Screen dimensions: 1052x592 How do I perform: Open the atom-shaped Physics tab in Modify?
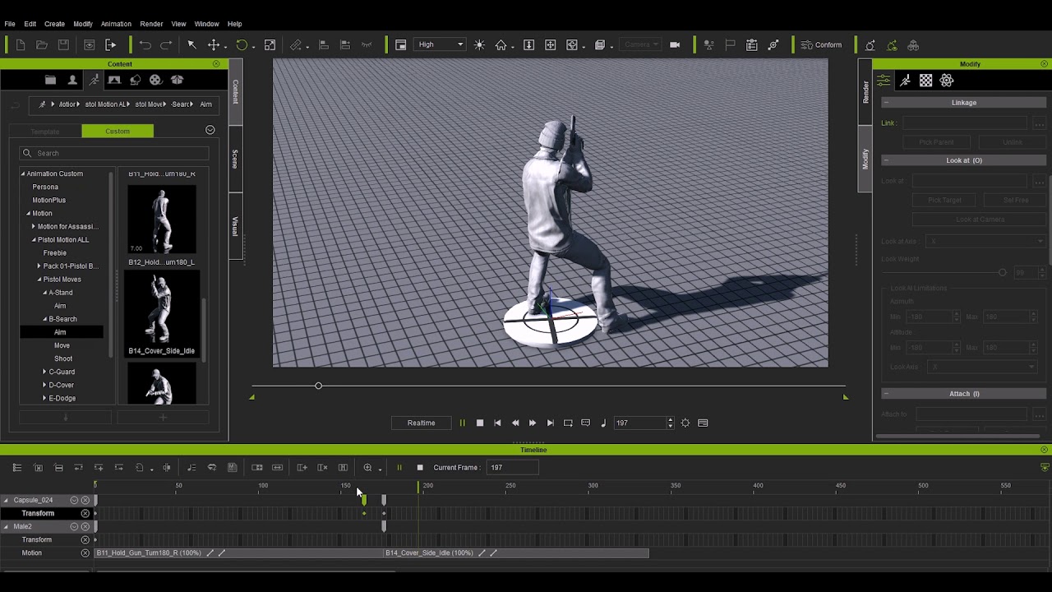947,80
